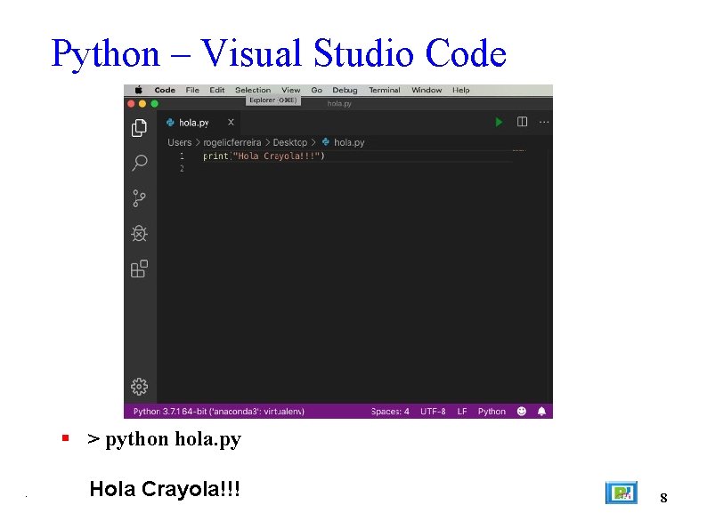707x529 pixels.
Task: Open the Source Control branch icon
Action: point(139,198)
